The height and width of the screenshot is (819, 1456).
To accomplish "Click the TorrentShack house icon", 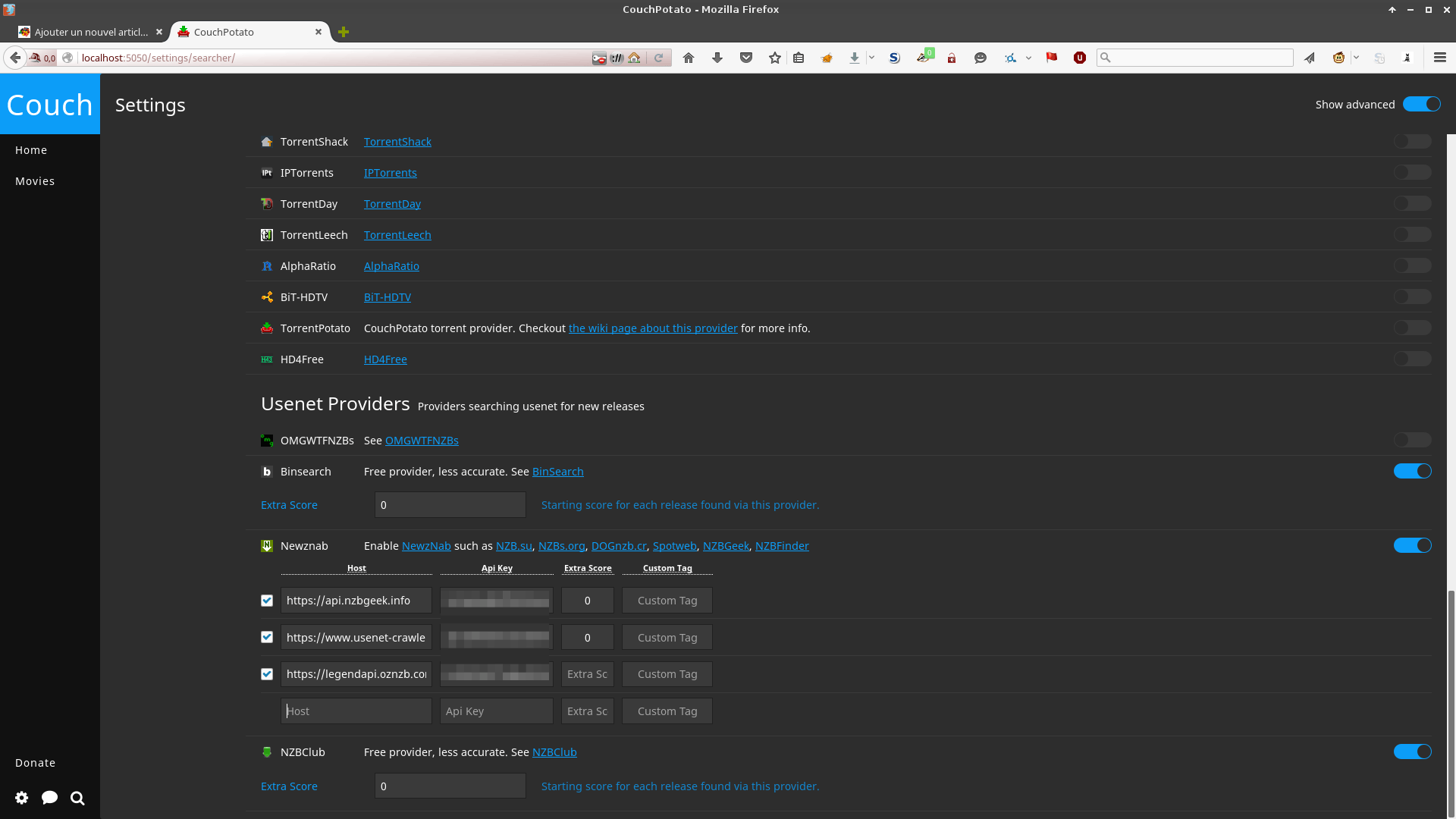I will (x=267, y=142).
